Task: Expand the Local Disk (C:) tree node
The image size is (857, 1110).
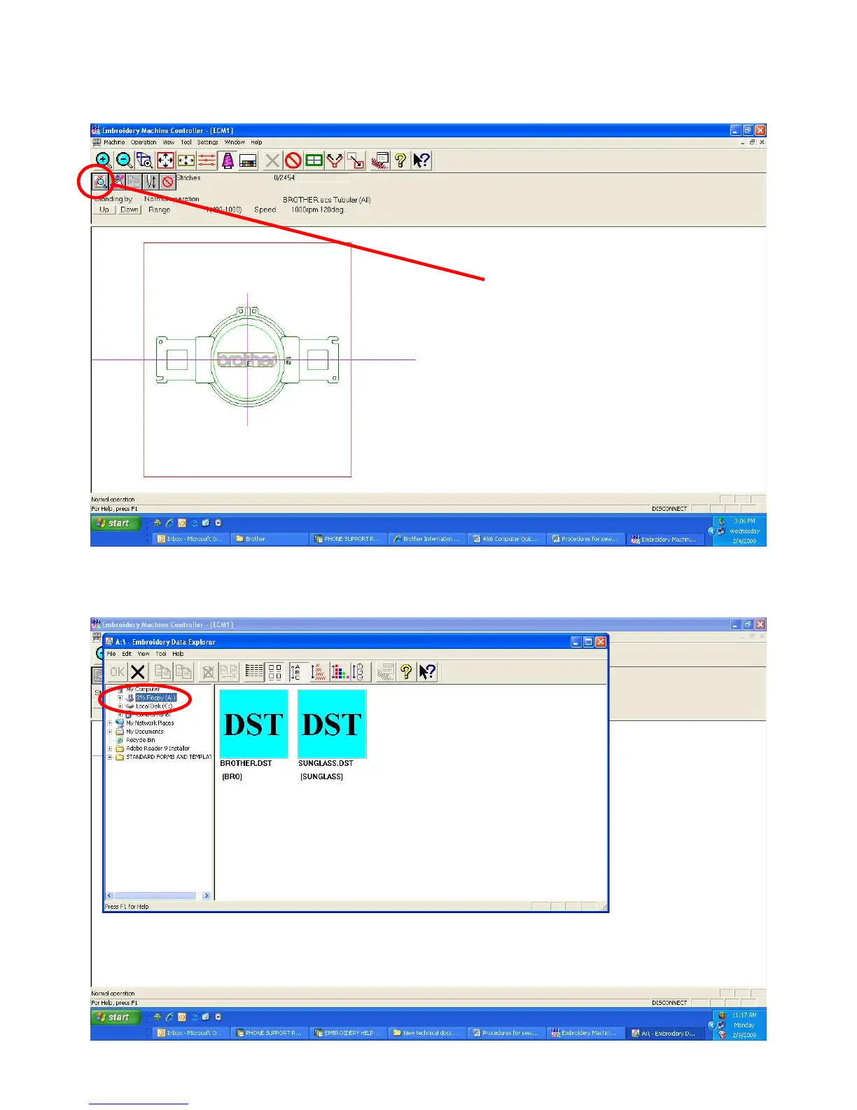Action: click(120, 706)
